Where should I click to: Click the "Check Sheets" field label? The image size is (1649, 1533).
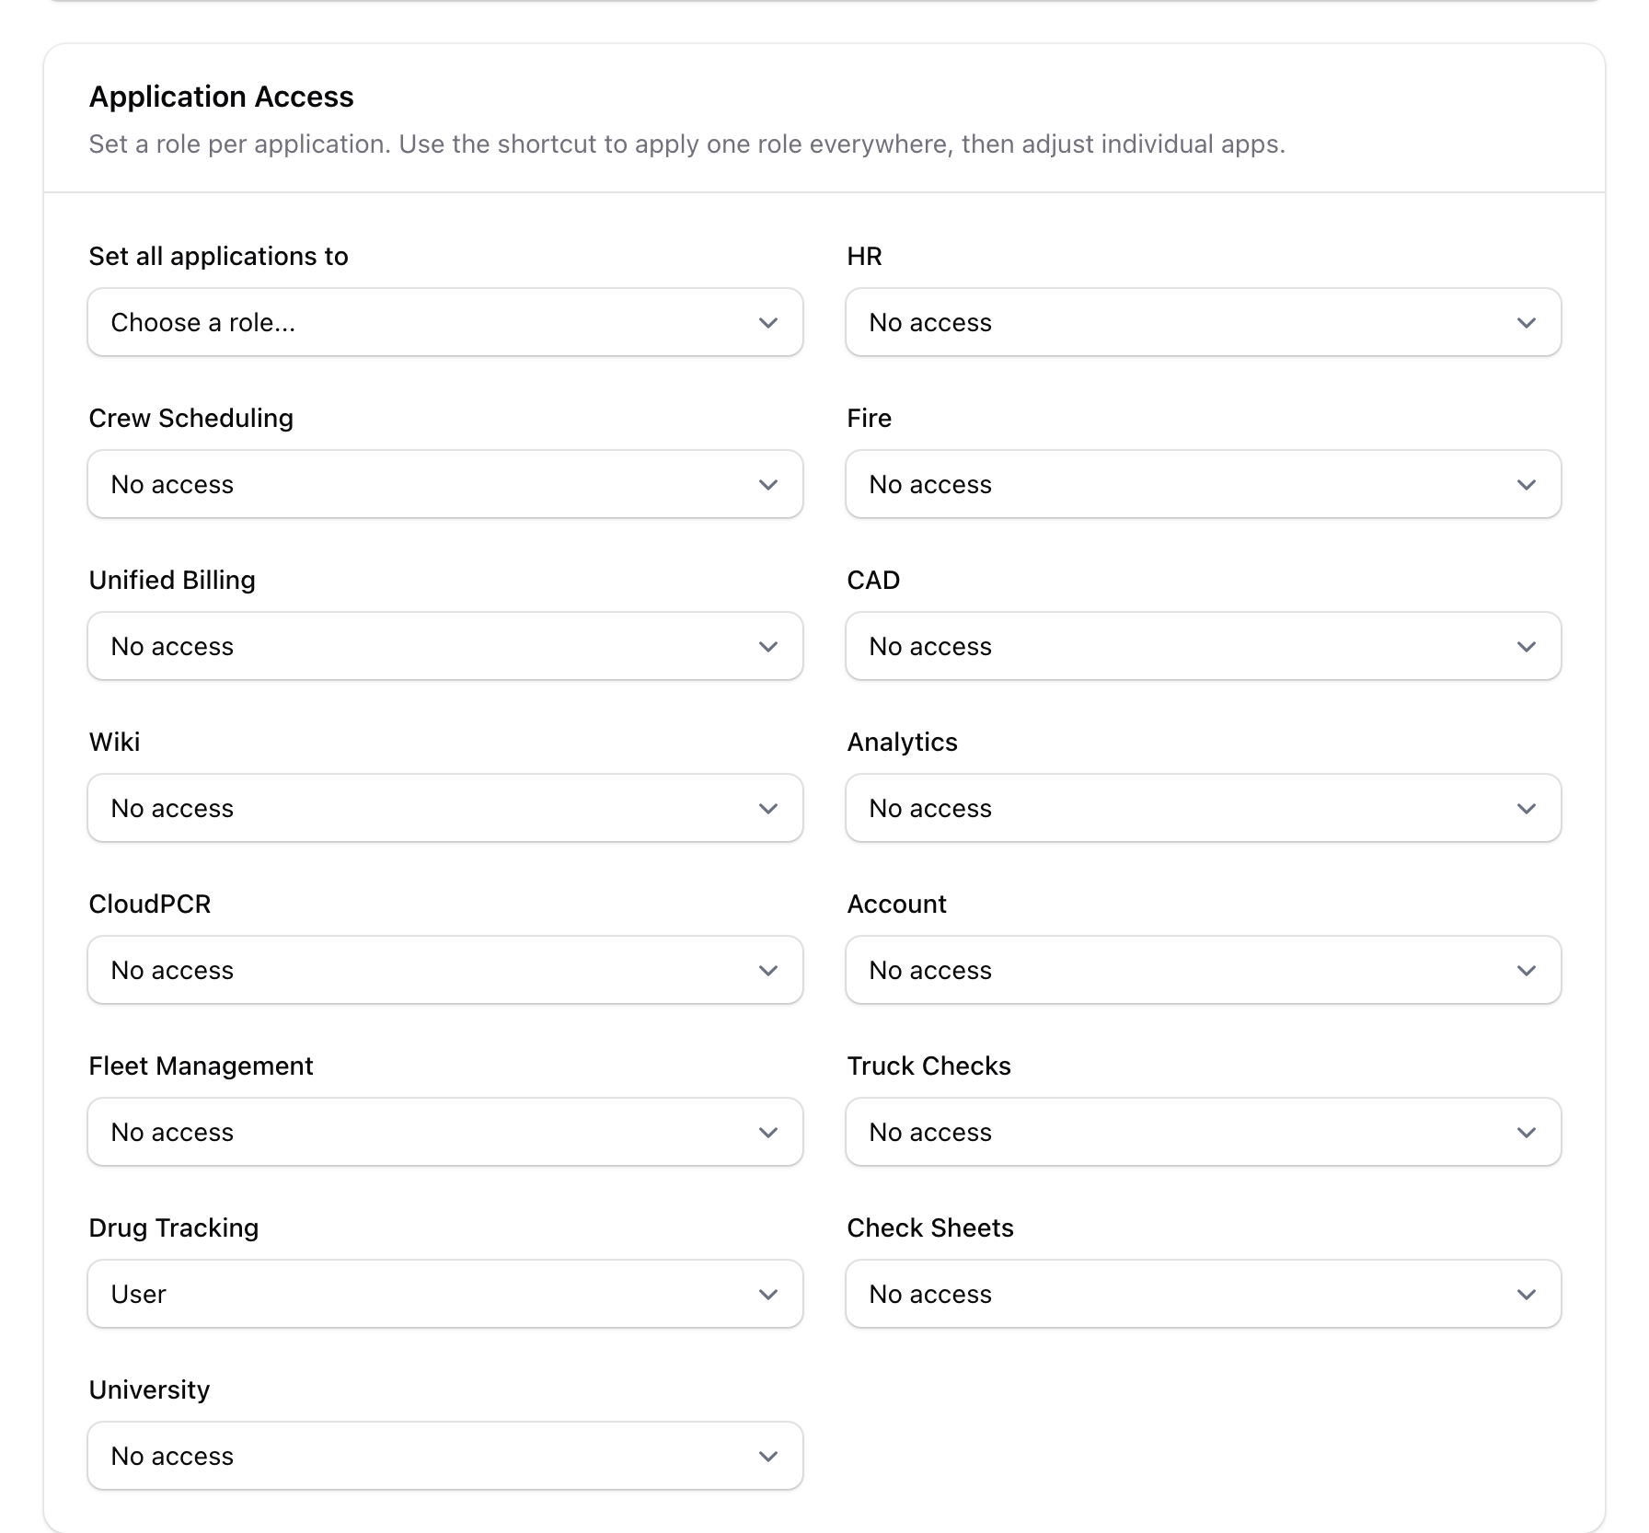click(930, 1228)
